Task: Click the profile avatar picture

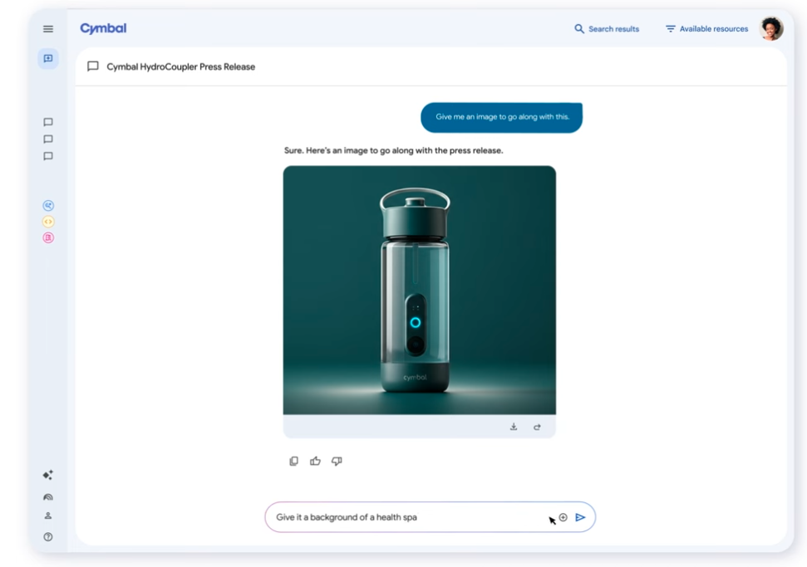Action: pyautogui.click(x=770, y=27)
